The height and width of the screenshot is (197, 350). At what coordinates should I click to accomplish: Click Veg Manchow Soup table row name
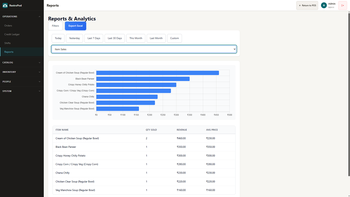[x=75, y=190]
